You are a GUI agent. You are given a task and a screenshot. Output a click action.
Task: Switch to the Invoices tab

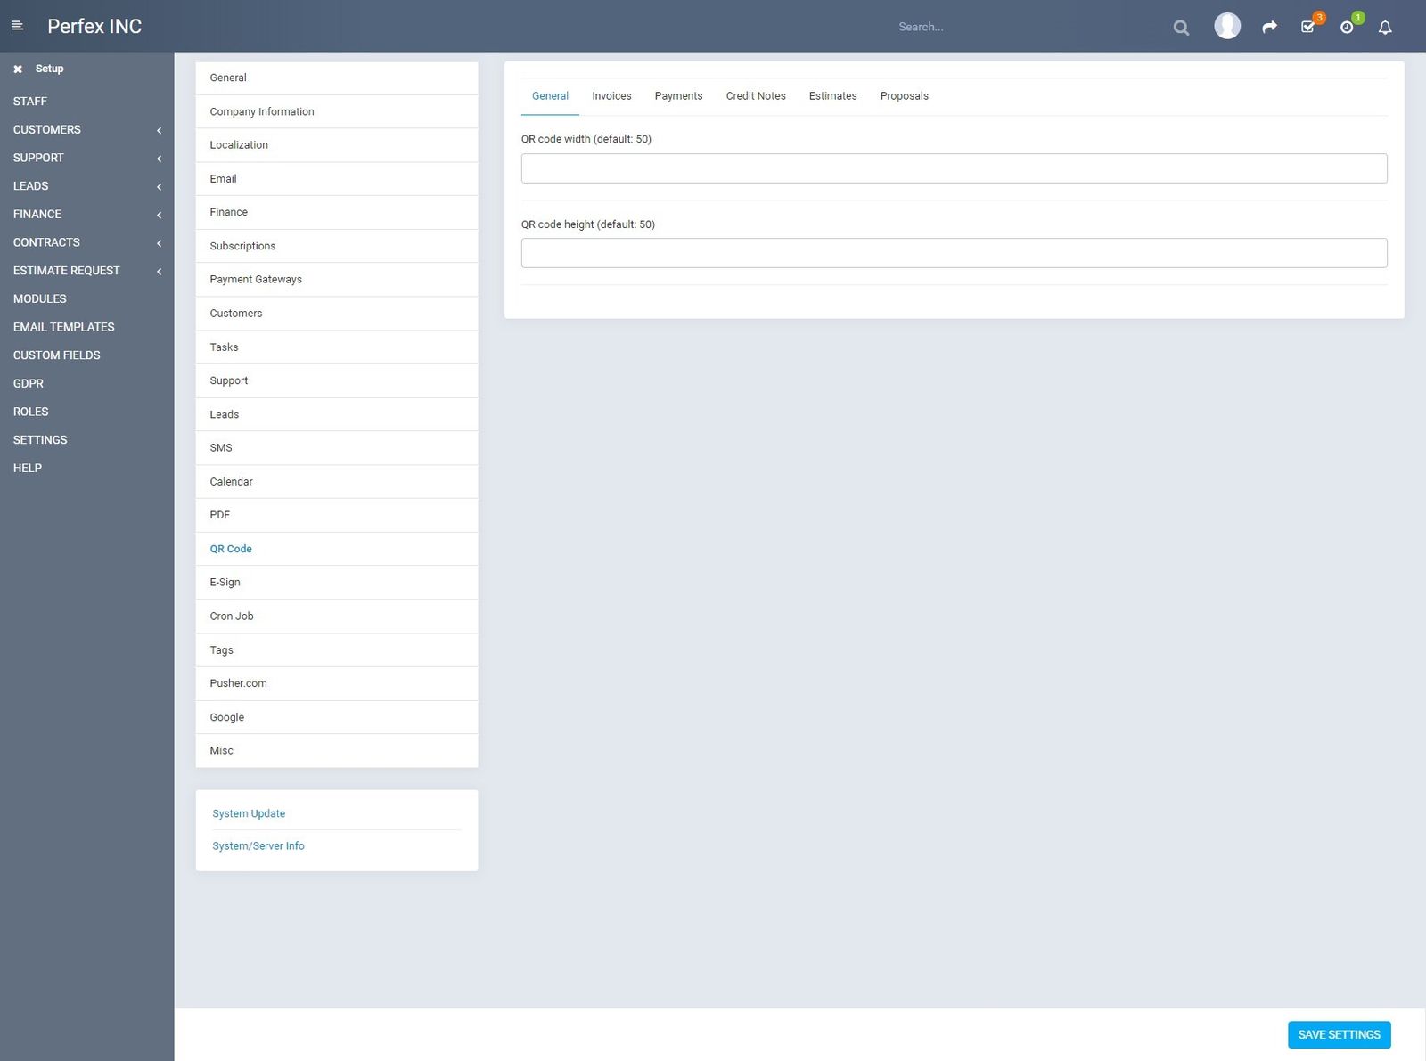(611, 96)
